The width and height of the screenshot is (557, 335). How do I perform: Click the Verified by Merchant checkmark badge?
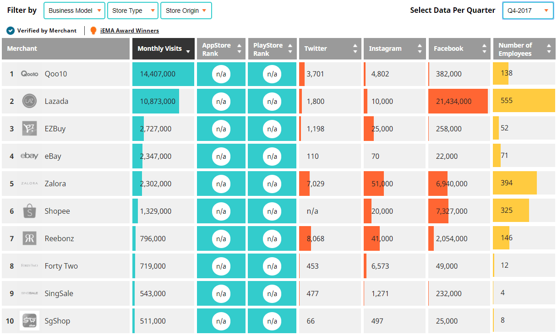(x=11, y=31)
